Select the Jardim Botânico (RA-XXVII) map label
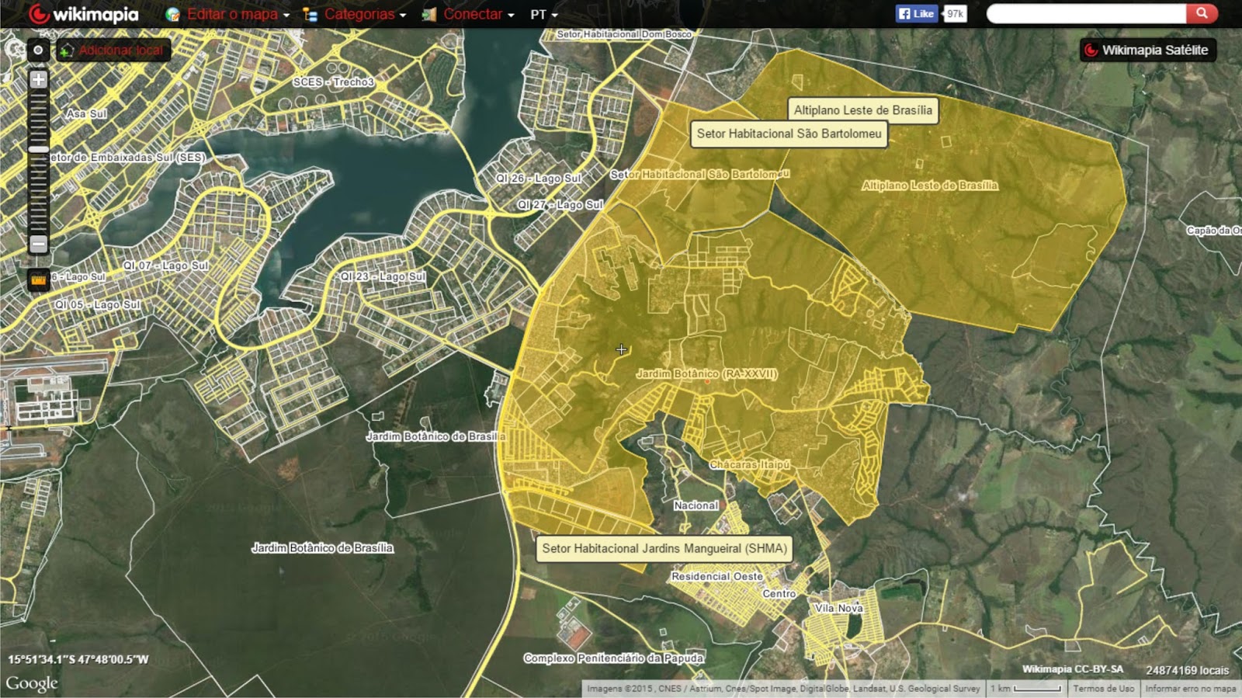 coord(706,373)
